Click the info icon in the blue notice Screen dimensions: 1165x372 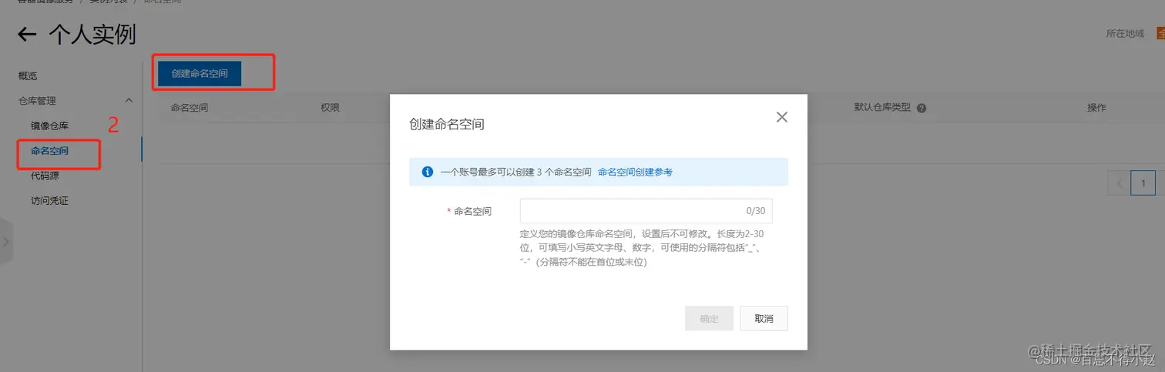coord(428,172)
